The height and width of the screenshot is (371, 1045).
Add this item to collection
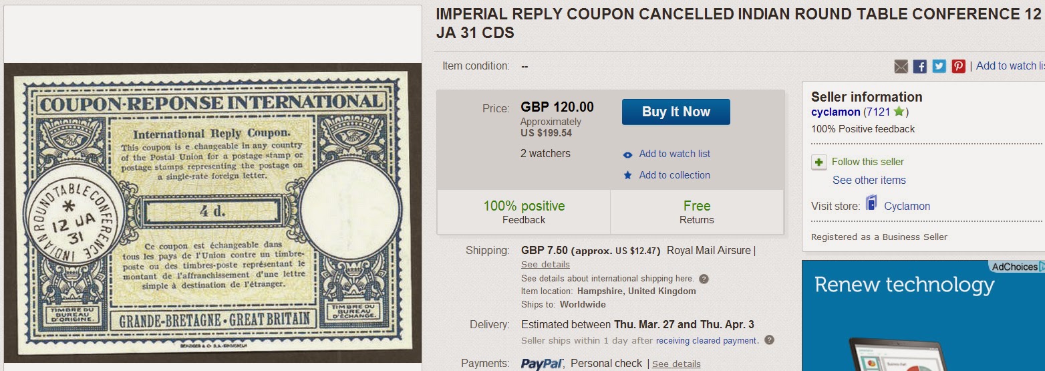tap(674, 175)
